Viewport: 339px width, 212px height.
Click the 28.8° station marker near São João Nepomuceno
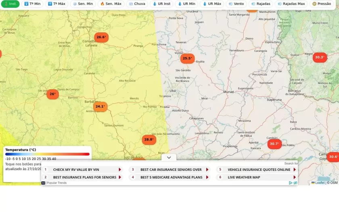[149, 140]
